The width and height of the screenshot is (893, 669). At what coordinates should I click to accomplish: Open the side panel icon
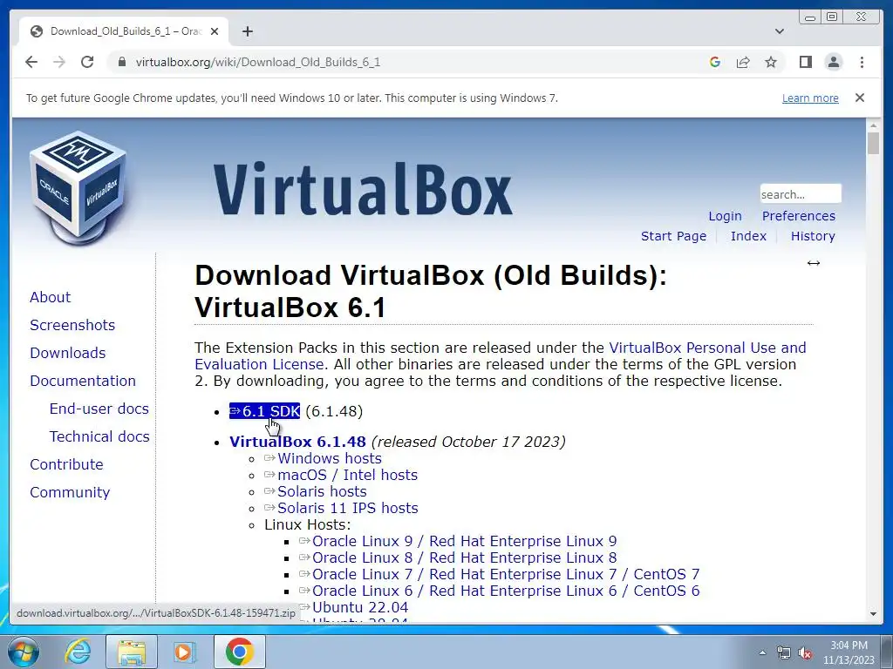click(805, 62)
